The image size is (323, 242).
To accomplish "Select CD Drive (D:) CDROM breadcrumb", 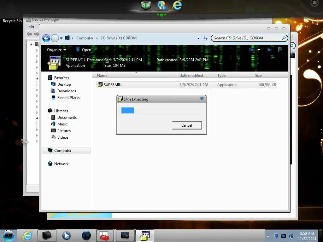I will (119, 38).
